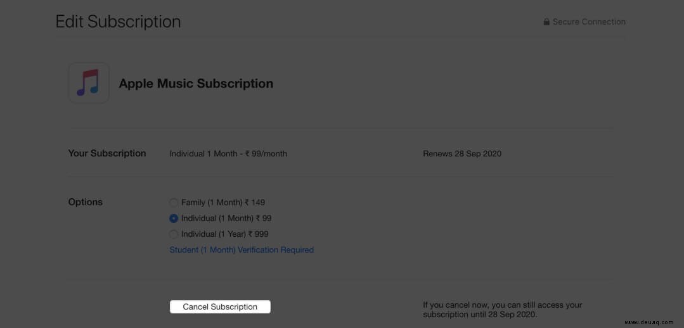Click the Your Subscription row label
This screenshot has height=328, width=684.
(x=107, y=153)
